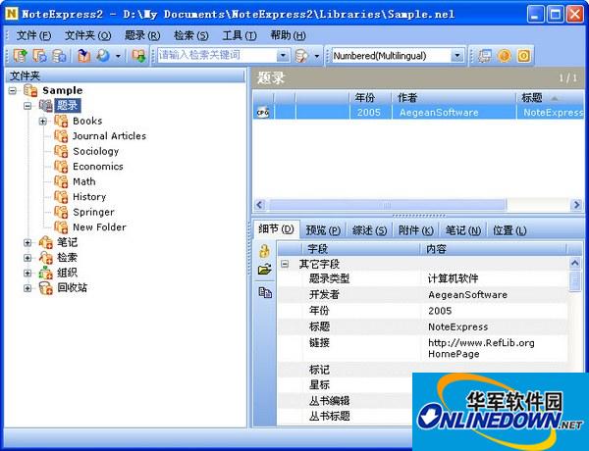The image size is (589, 451).
Task: Sort records by 作者 column header
Action: point(454,98)
